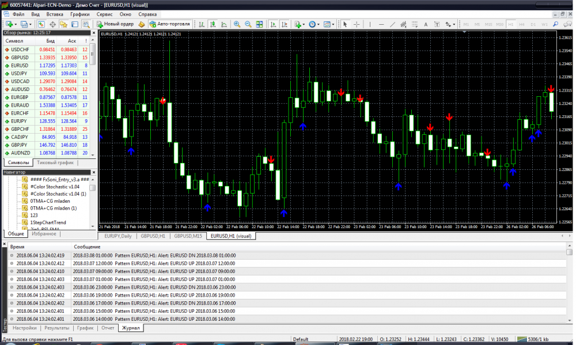Image resolution: width=576 pixels, height=345 pixels.
Task: Open MetaEditor with the yellow book icon
Action: (x=142, y=24)
